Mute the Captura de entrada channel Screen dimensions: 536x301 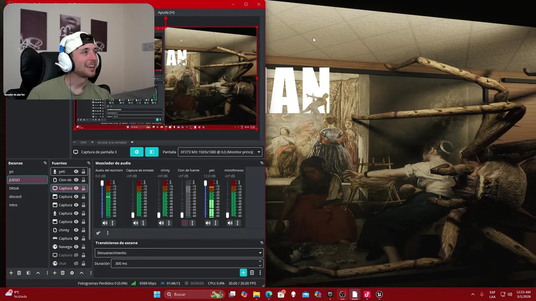coord(136,223)
